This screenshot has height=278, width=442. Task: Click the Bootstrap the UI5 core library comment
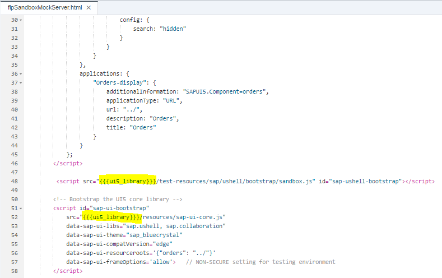point(118,199)
